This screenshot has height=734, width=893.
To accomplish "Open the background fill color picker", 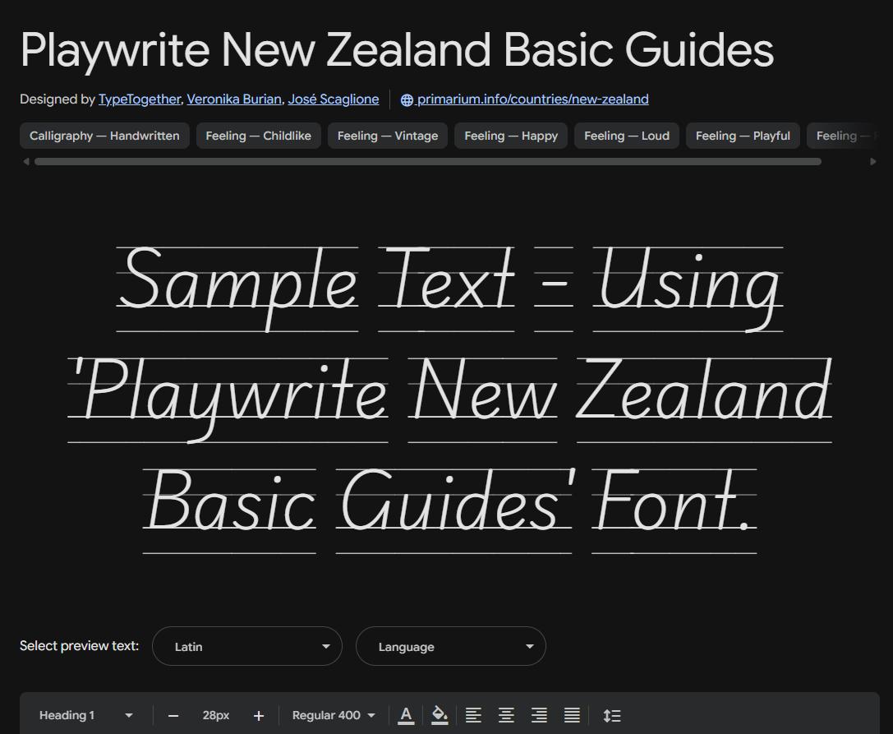I will [x=439, y=715].
